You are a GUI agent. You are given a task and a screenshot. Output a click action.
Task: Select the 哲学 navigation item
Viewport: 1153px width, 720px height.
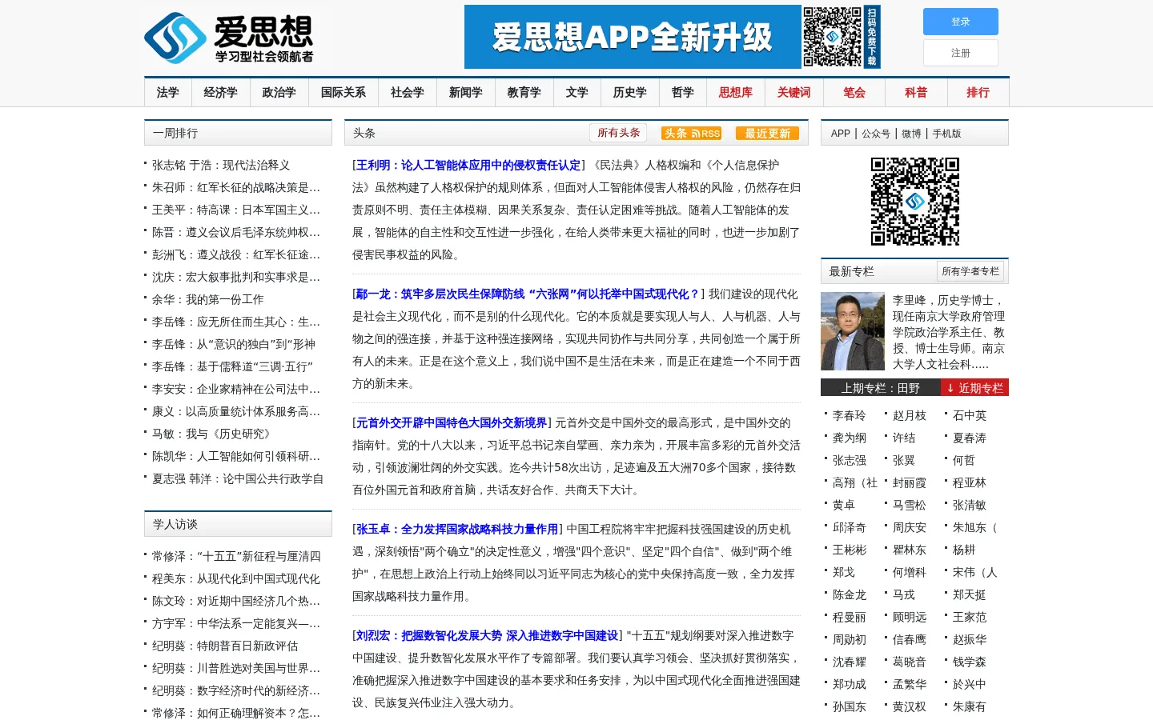point(683,93)
